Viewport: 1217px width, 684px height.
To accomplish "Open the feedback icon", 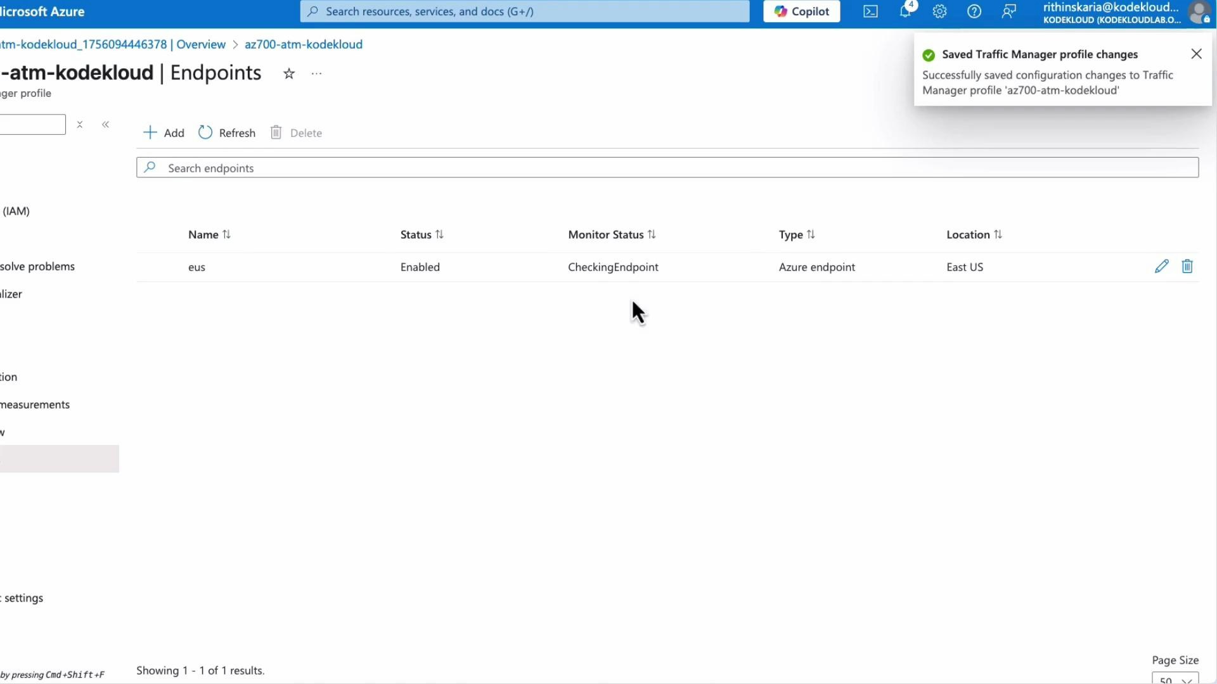I will tap(1008, 11).
